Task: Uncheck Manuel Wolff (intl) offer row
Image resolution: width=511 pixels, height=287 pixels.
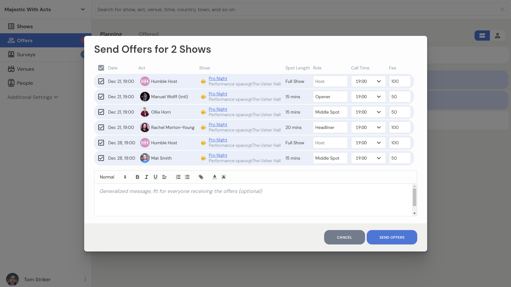Action: point(101,97)
